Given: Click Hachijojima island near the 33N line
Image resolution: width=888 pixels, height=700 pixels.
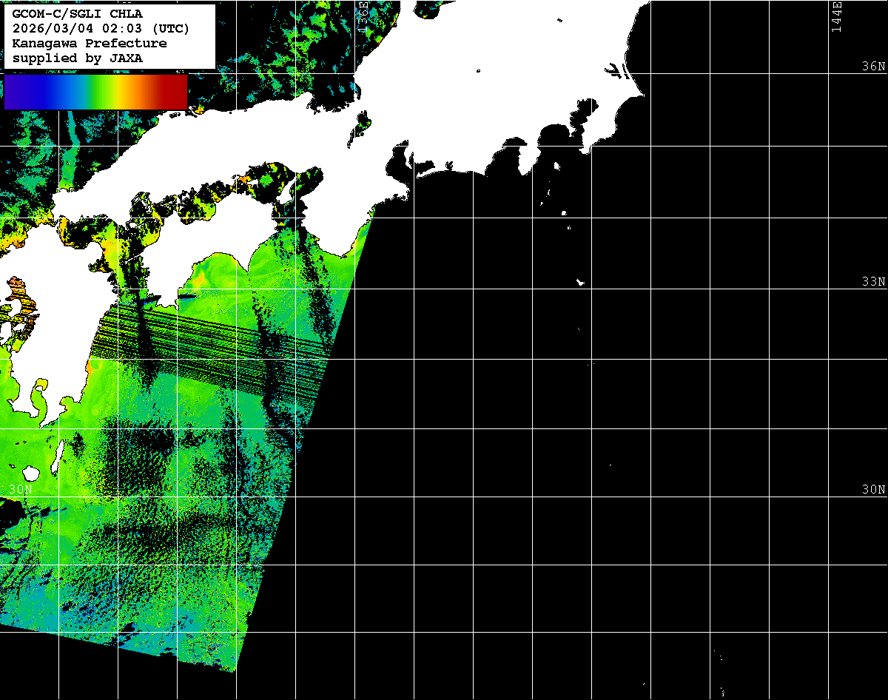Looking at the screenshot, I should pos(580,282).
